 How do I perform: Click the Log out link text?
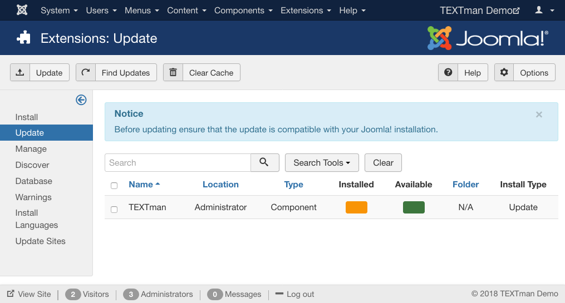click(301, 294)
